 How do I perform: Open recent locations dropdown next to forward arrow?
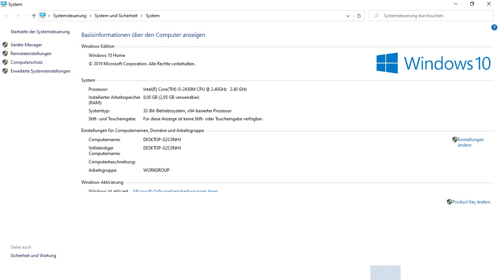(x=26, y=16)
